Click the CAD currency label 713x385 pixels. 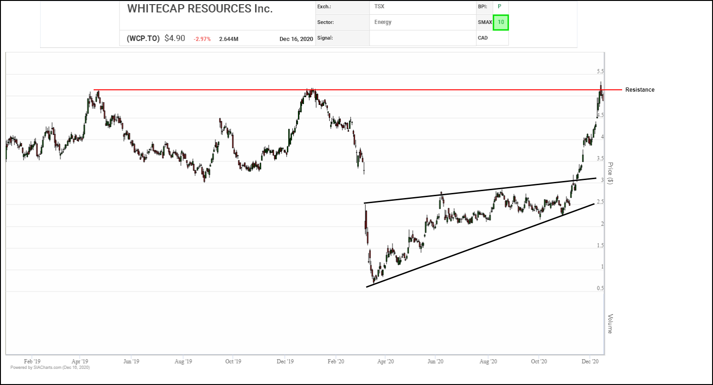pyautogui.click(x=483, y=38)
